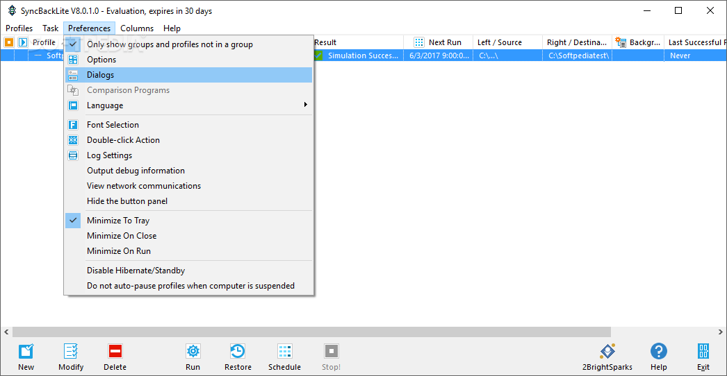Open the Profiles menu
727x376 pixels.
(19, 28)
